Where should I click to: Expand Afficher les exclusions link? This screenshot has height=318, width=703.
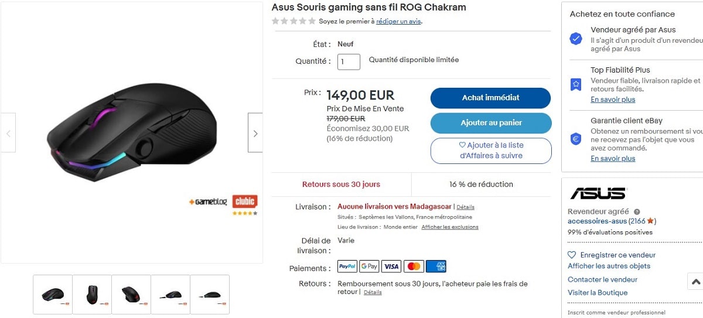point(449,227)
